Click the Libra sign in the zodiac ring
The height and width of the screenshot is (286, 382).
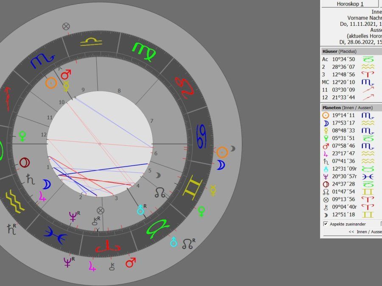coord(91,42)
